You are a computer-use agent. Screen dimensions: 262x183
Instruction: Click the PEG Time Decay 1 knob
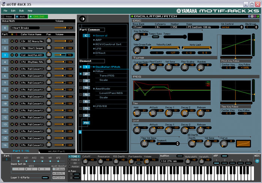coord(168,113)
